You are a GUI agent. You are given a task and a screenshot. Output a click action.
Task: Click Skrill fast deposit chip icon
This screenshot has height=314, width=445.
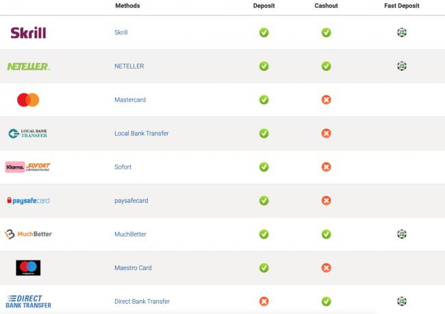(402, 32)
